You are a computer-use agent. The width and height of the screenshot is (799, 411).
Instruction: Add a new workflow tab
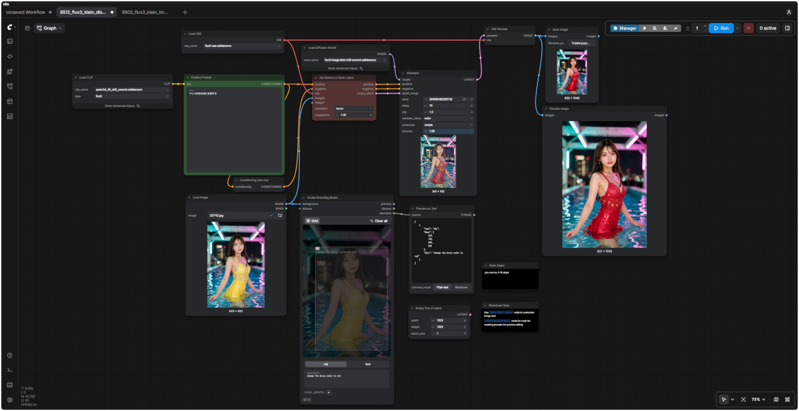(x=185, y=12)
